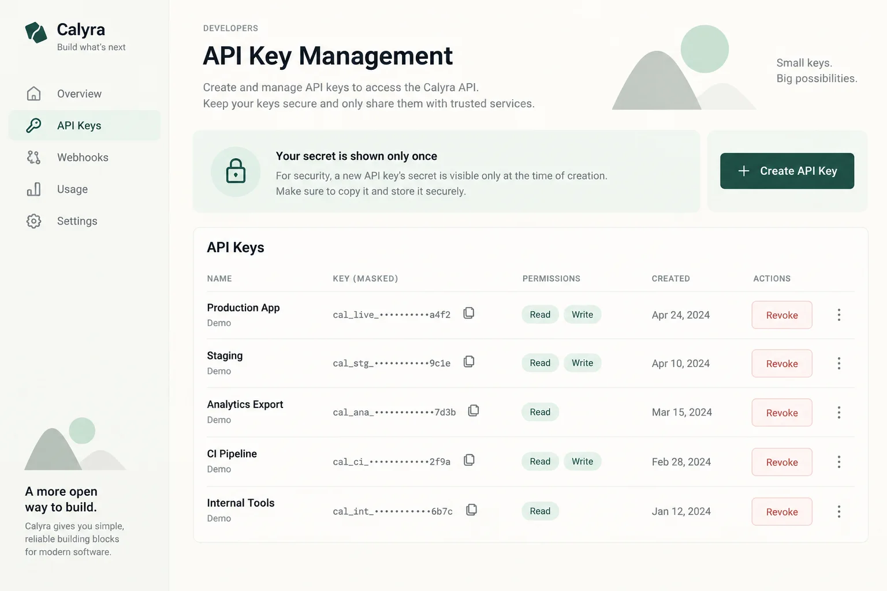Revoke the Internal Tools key

click(x=782, y=512)
